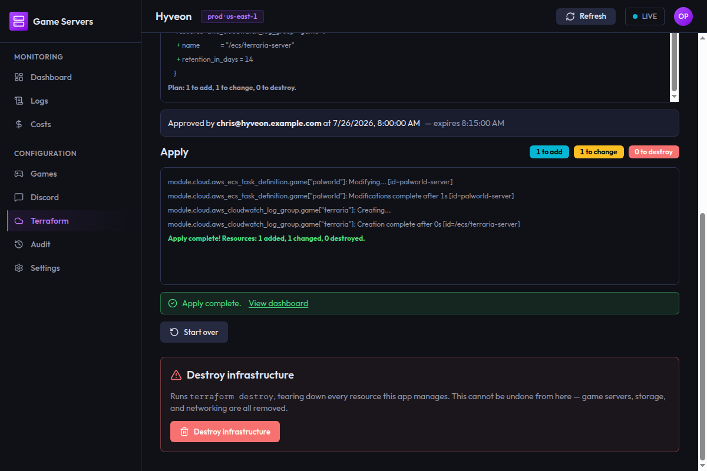The image size is (707, 471).
Task: Click the MONITORING section label
Action: pyautogui.click(x=38, y=57)
